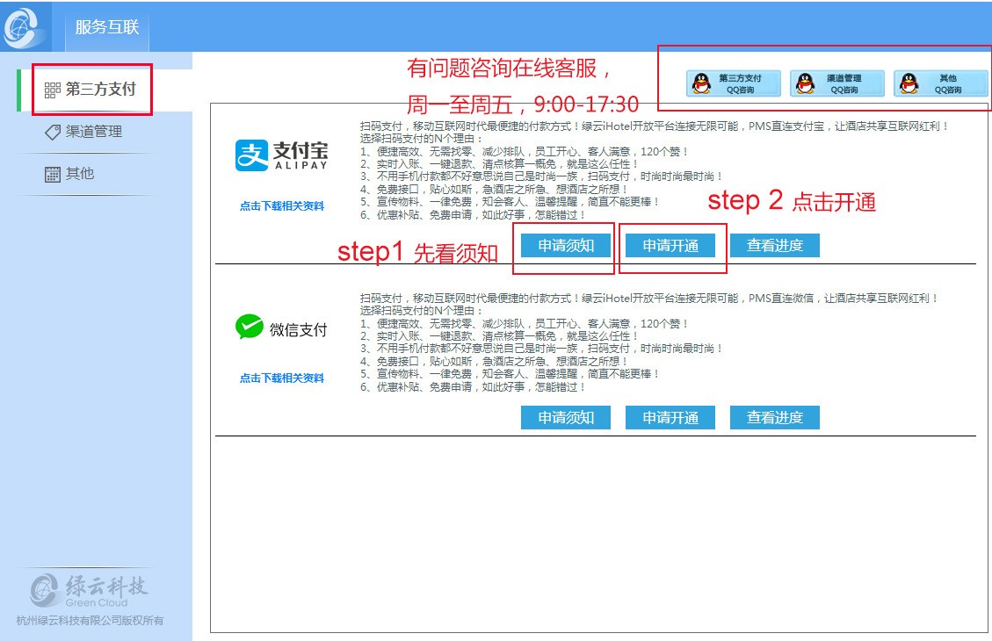Image resolution: width=992 pixels, height=641 pixels.
Task: Select Alipay reason 1 '便捷高效、无需找零'
Action: 525,152
